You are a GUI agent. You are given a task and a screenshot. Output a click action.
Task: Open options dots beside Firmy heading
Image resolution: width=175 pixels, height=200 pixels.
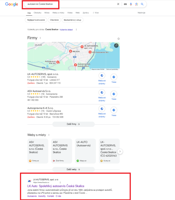coord(40,38)
